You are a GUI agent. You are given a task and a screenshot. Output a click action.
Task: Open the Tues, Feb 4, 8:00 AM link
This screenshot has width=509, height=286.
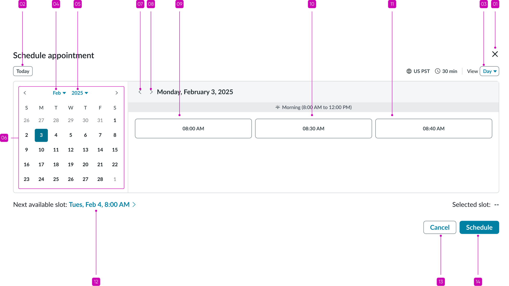tap(99, 205)
